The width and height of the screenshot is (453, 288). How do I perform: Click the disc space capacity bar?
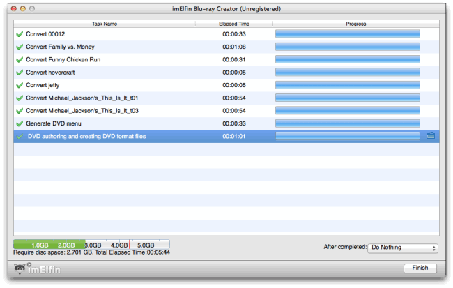tap(91, 244)
